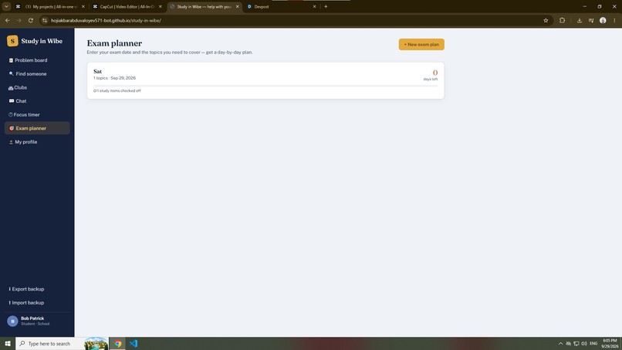The width and height of the screenshot is (622, 350).
Task: Click the search highlight image in taskbar
Action: tap(96, 344)
